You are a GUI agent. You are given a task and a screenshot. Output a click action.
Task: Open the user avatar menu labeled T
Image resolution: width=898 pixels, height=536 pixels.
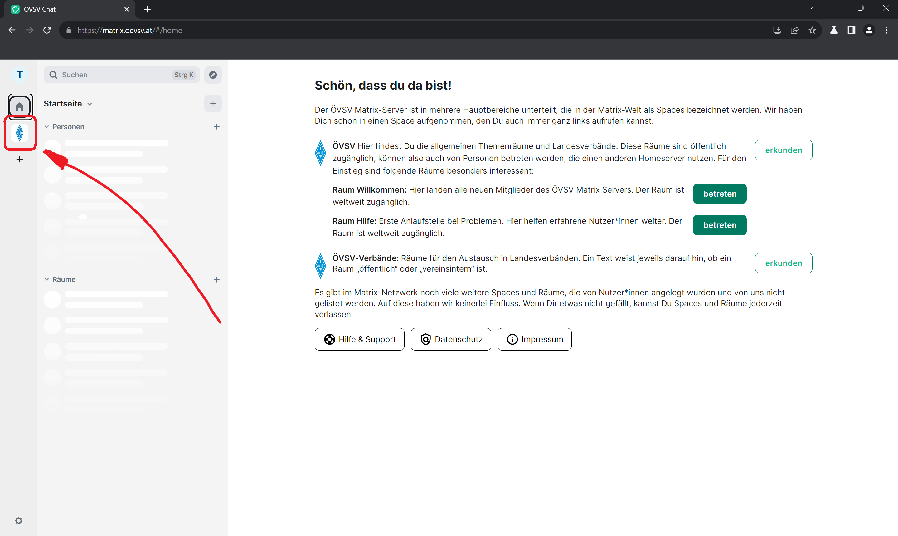pyautogui.click(x=19, y=75)
